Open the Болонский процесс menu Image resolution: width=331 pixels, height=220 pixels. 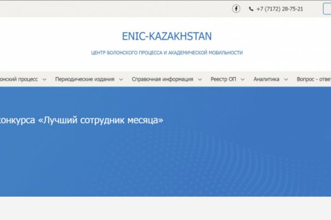click(x=19, y=79)
